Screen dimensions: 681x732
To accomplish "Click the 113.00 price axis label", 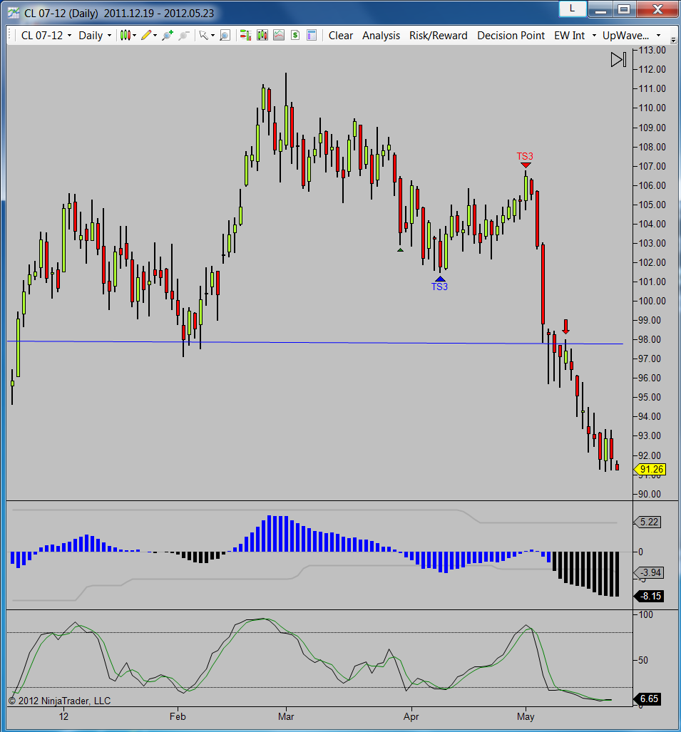I will pos(652,50).
